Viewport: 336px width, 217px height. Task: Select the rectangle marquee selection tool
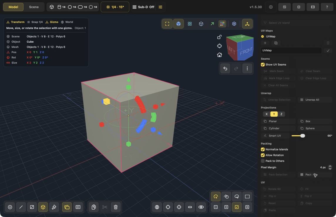(x=247, y=196)
